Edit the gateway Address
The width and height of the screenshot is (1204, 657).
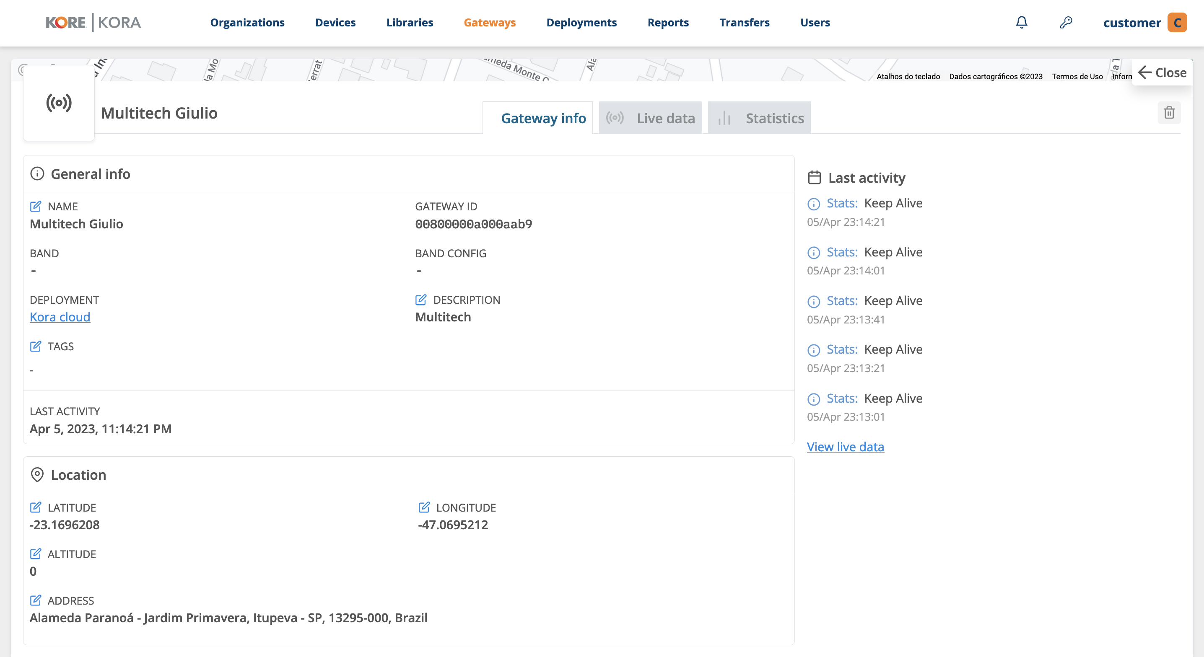click(x=36, y=600)
